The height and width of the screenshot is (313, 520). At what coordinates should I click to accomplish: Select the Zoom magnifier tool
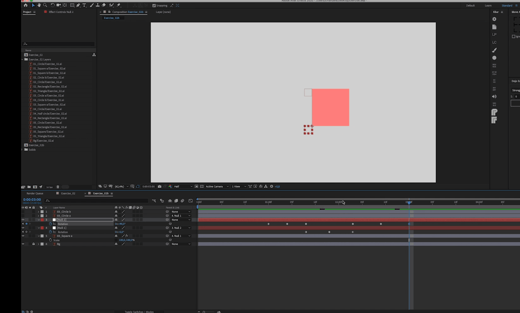[x=45, y=5]
